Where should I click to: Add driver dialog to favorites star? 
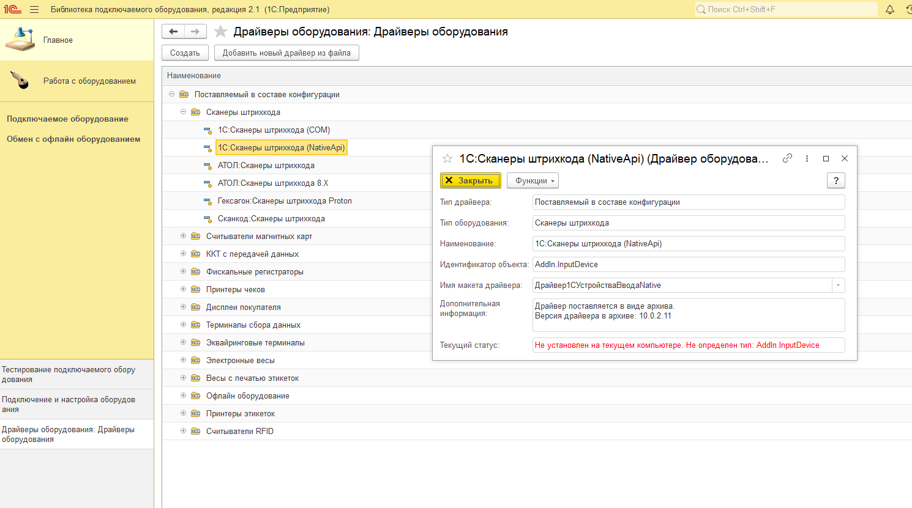click(x=447, y=158)
